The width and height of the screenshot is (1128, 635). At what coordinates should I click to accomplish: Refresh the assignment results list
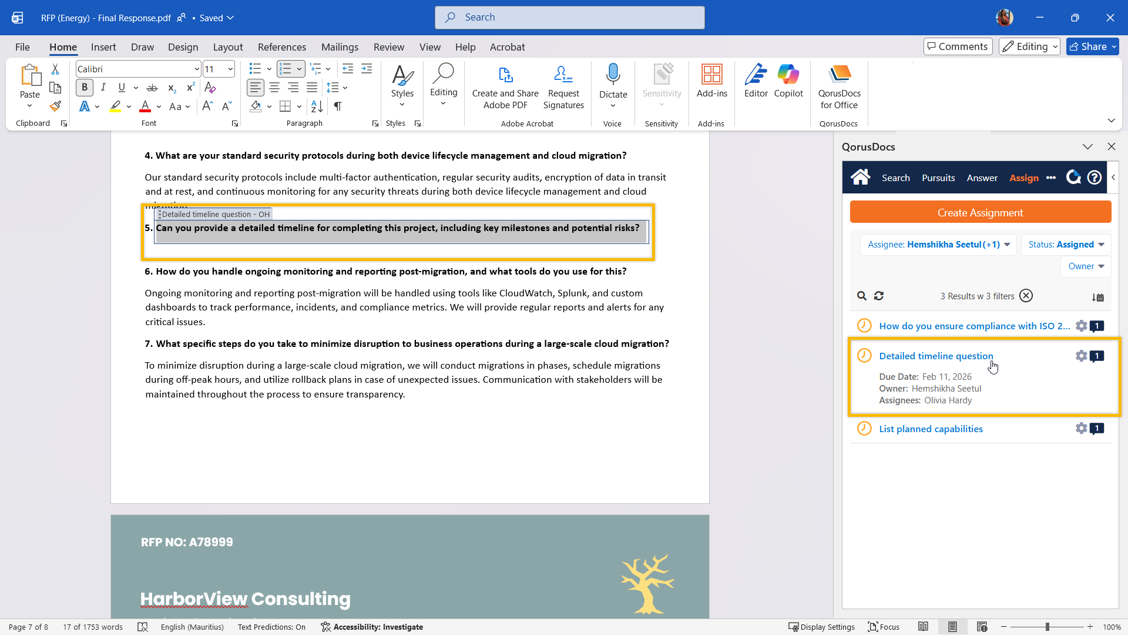[879, 296]
